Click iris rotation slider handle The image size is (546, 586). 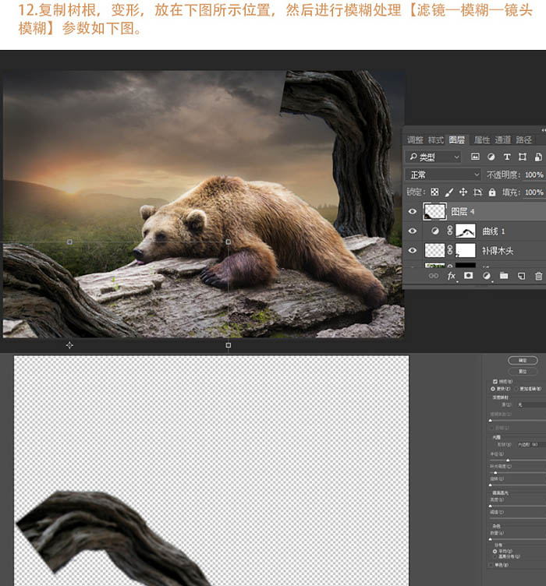coord(491,485)
